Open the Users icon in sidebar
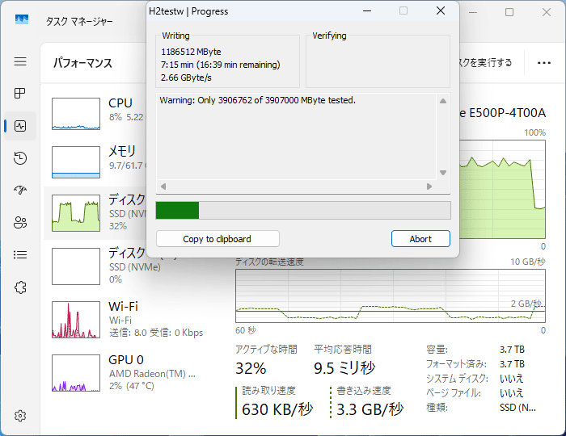This screenshot has height=436, width=566. tap(20, 223)
